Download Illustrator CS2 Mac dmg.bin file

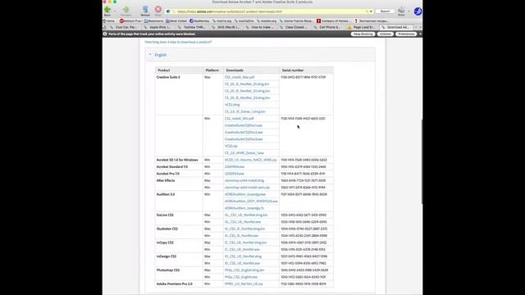[244, 229]
